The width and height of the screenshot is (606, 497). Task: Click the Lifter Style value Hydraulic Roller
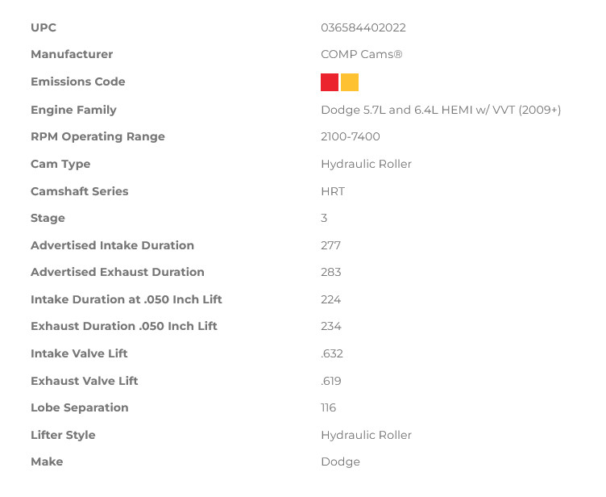366,435
